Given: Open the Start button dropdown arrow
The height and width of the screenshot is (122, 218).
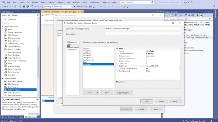Looking at the screenshot, I should point(82,6).
